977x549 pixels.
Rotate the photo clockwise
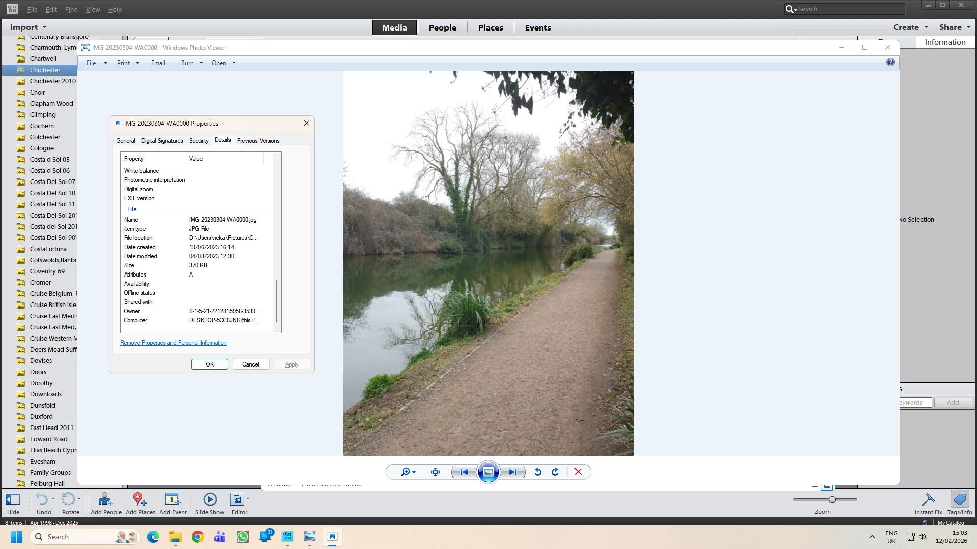[555, 472]
